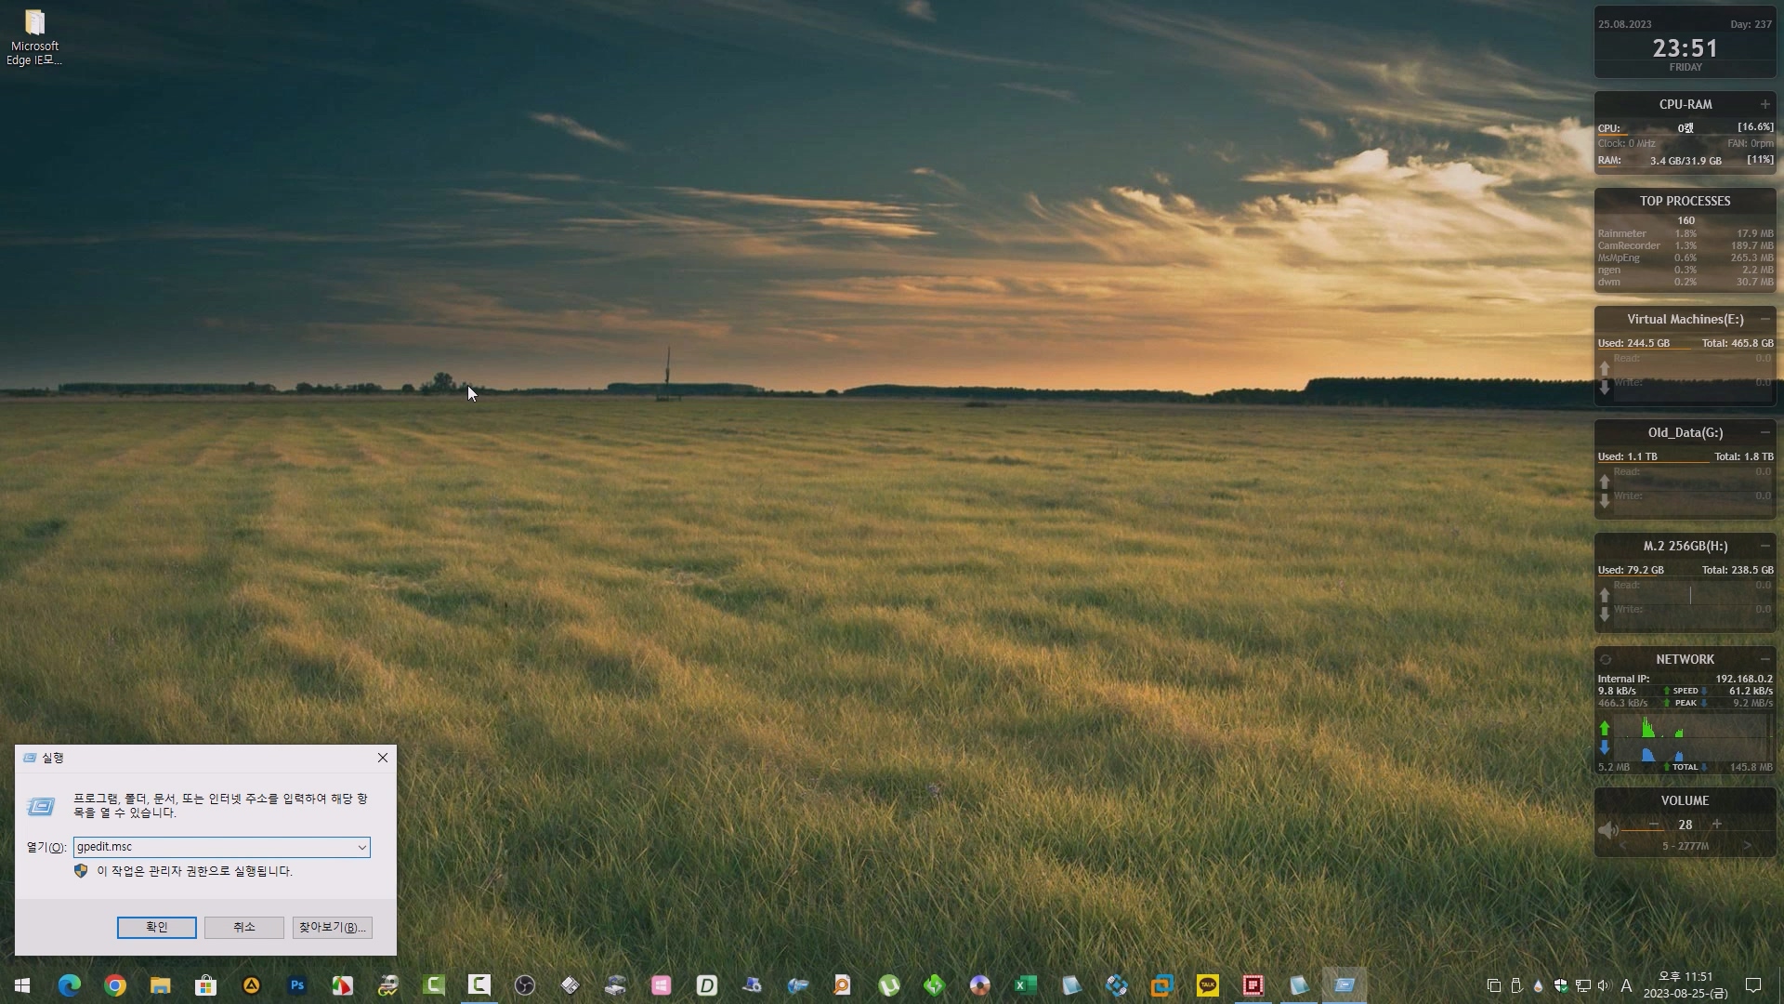Click the CamRecorder process row

coord(1686,245)
